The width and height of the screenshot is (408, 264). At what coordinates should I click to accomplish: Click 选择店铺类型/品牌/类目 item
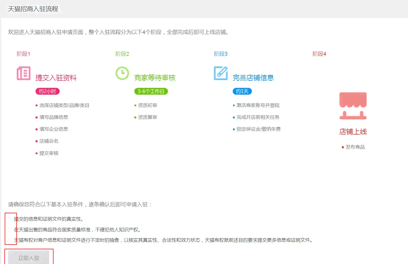click(x=64, y=105)
